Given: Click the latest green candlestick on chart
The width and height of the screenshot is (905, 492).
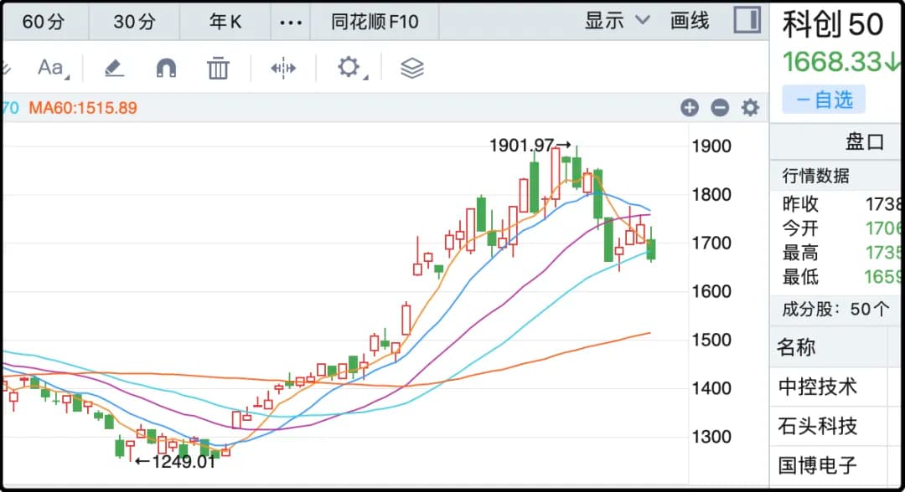Looking at the screenshot, I should [x=651, y=249].
